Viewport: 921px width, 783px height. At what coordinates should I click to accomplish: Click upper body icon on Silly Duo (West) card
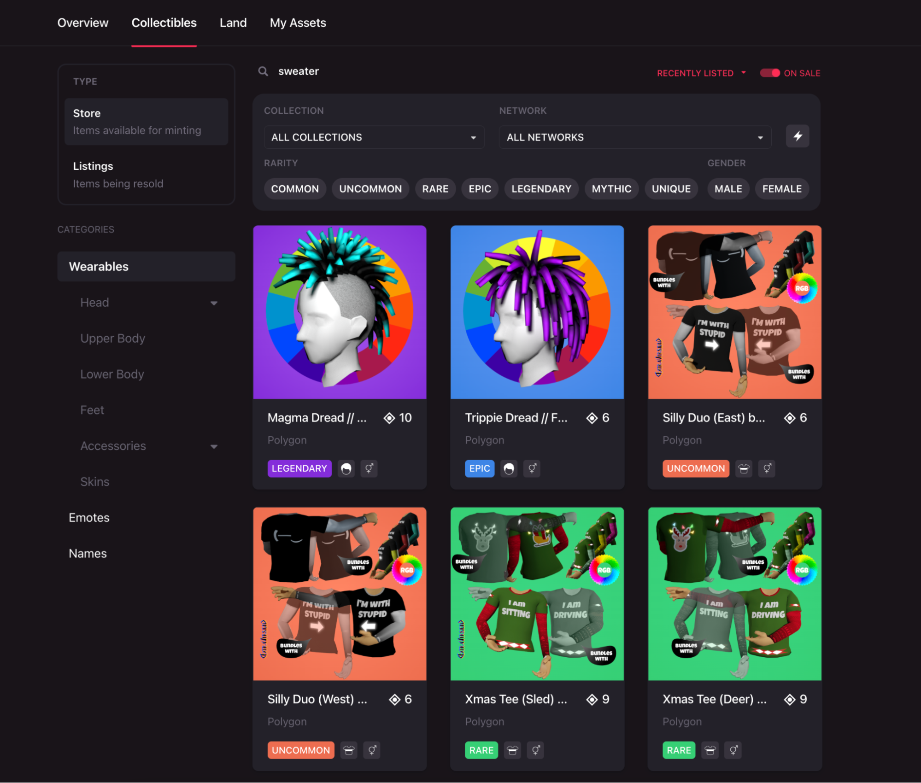349,750
